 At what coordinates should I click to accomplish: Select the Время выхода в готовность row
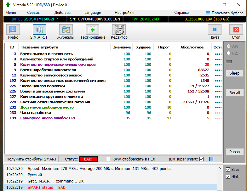click(x=113, y=54)
